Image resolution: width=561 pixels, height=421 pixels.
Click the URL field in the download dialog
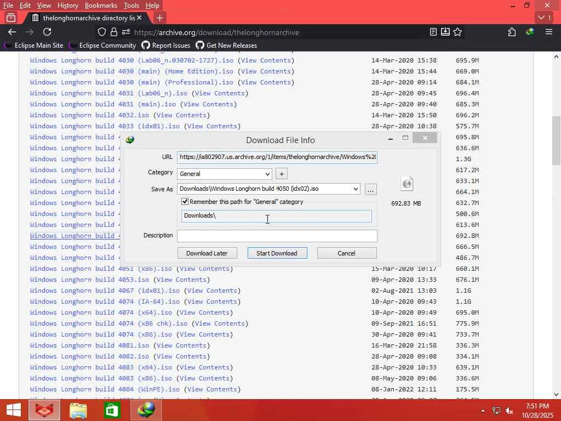(277, 157)
